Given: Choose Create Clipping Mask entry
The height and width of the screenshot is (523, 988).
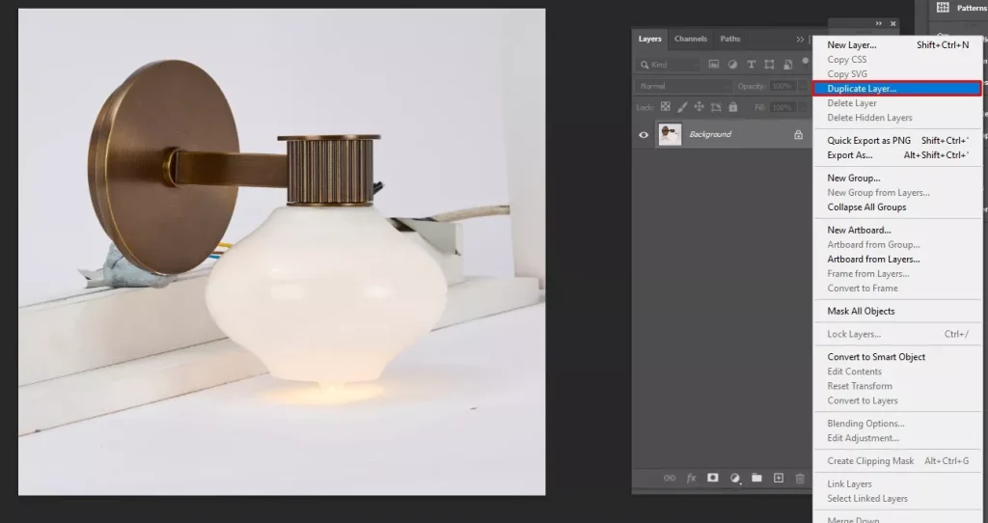Looking at the screenshot, I should pyautogui.click(x=897, y=460).
